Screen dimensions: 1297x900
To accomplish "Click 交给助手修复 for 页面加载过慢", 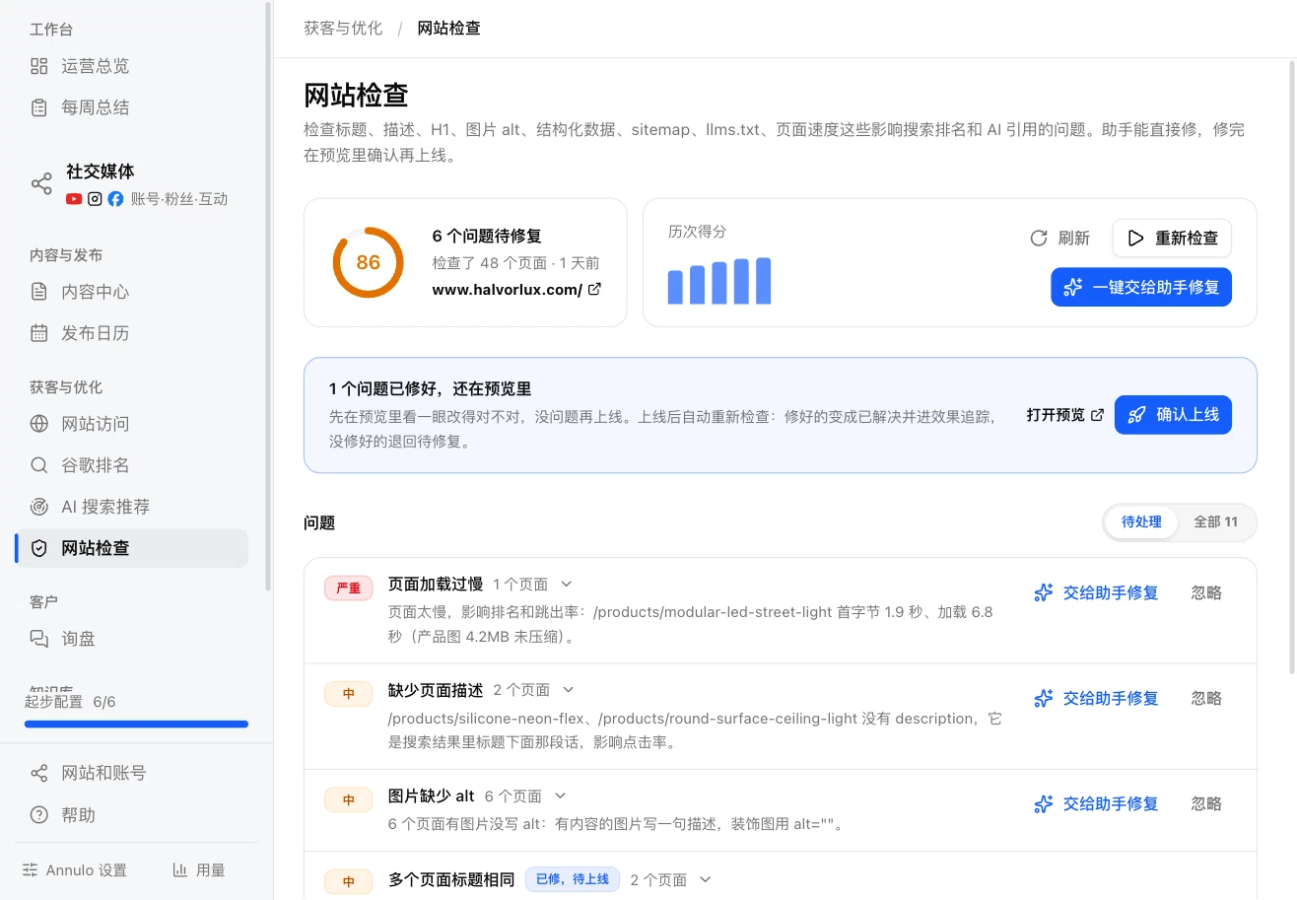I will [x=1096, y=592].
